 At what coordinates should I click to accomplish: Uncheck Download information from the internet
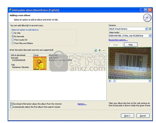pyautogui.click(x=11, y=104)
